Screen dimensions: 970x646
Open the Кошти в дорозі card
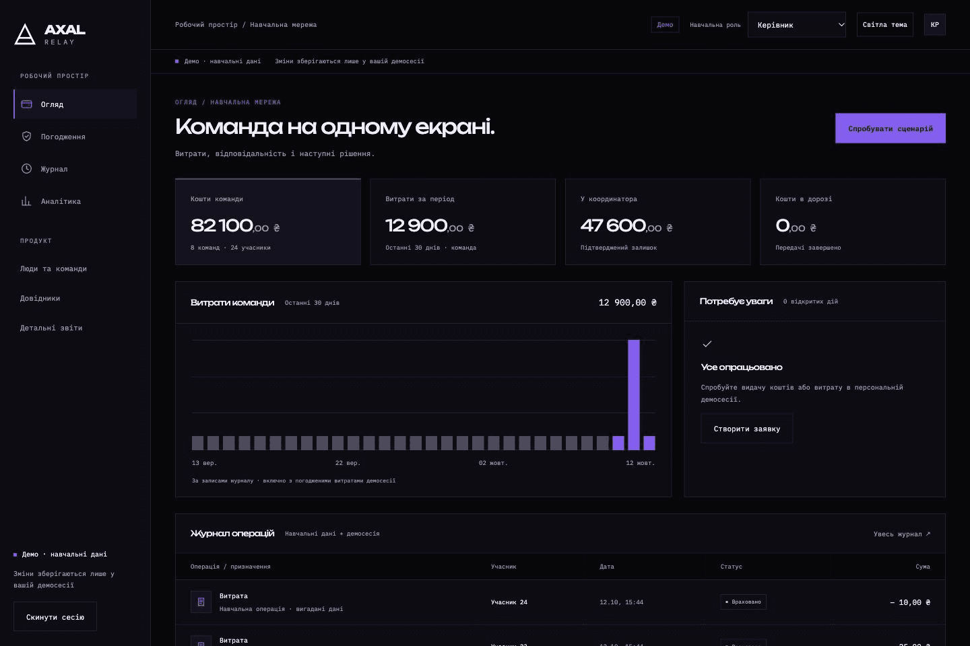[x=853, y=222]
